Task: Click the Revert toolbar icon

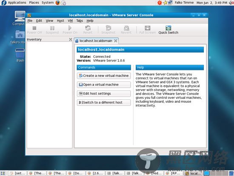Action: click(126, 28)
